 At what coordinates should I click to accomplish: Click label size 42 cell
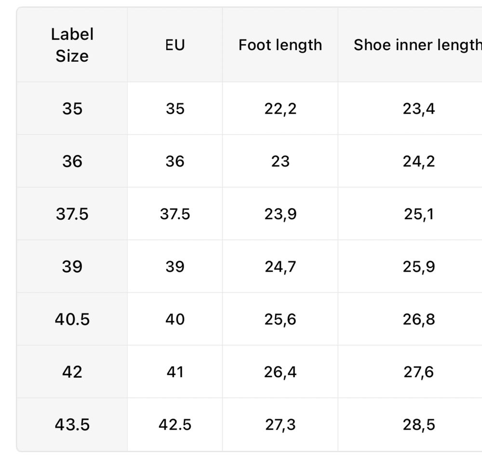click(x=72, y=372)
